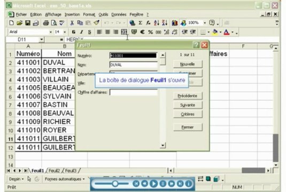This screenshot has height=192, width=286.
Task: Click the Précédente button
Action: click(x=188, y=95)
